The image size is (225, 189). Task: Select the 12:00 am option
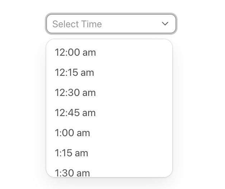click(75, 52)
